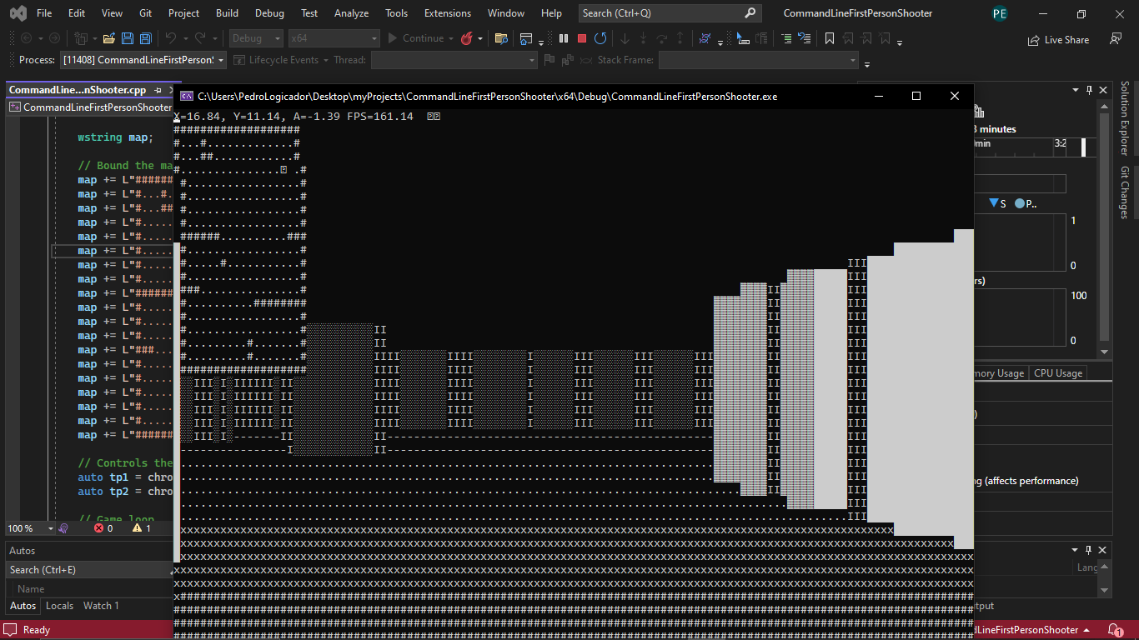Open the Debug configuration dropdown
This screenshot has height=640, width=1139.
(256, 38)
